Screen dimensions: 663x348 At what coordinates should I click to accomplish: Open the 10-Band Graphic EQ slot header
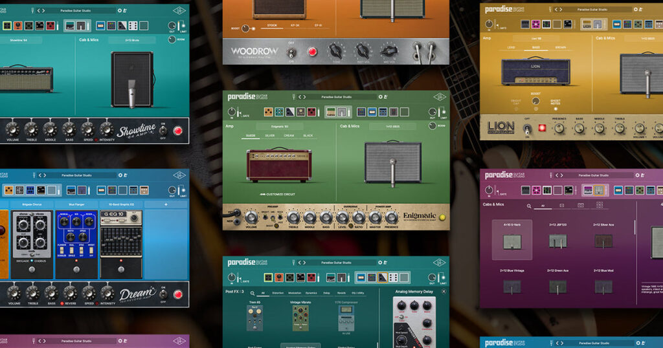[121, 204]
